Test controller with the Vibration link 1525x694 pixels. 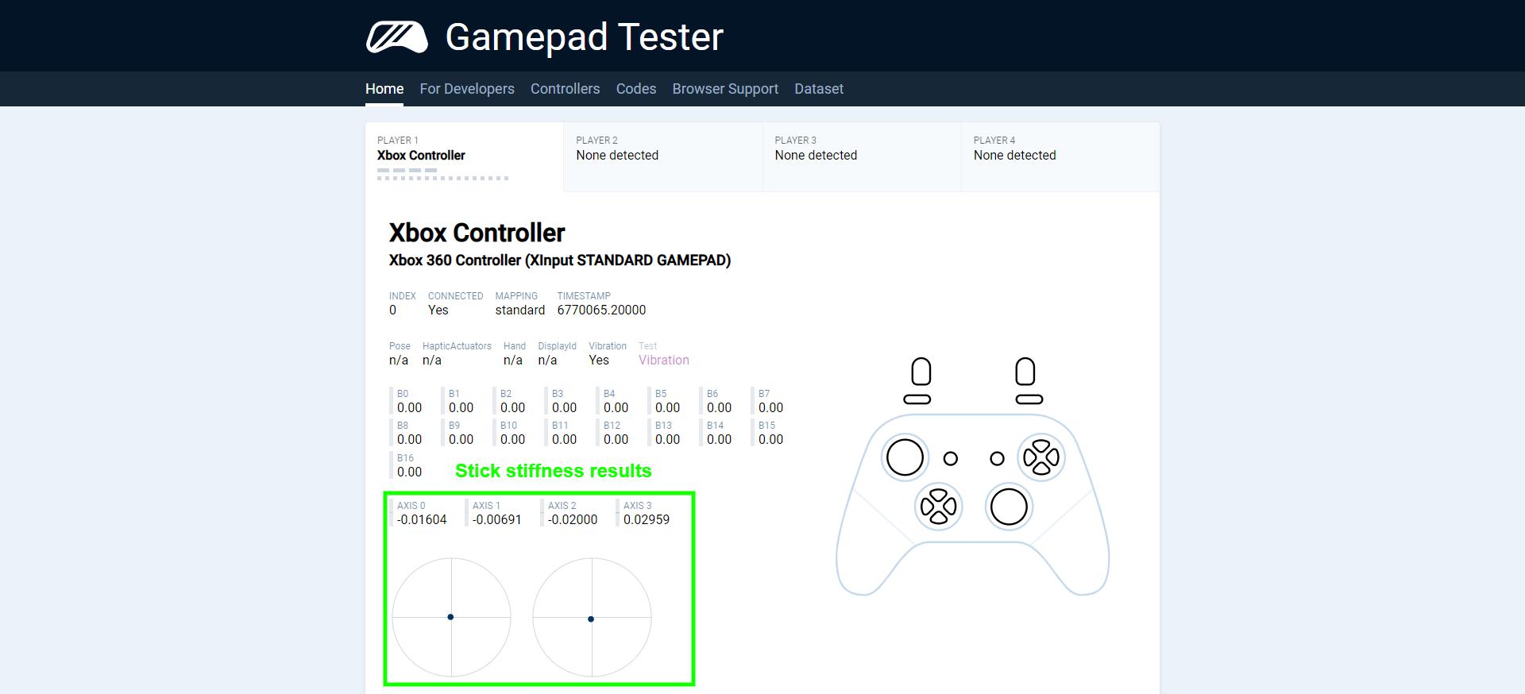663,360
